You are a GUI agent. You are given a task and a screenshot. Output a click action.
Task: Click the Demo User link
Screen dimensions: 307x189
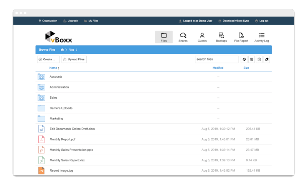point(205,21)
